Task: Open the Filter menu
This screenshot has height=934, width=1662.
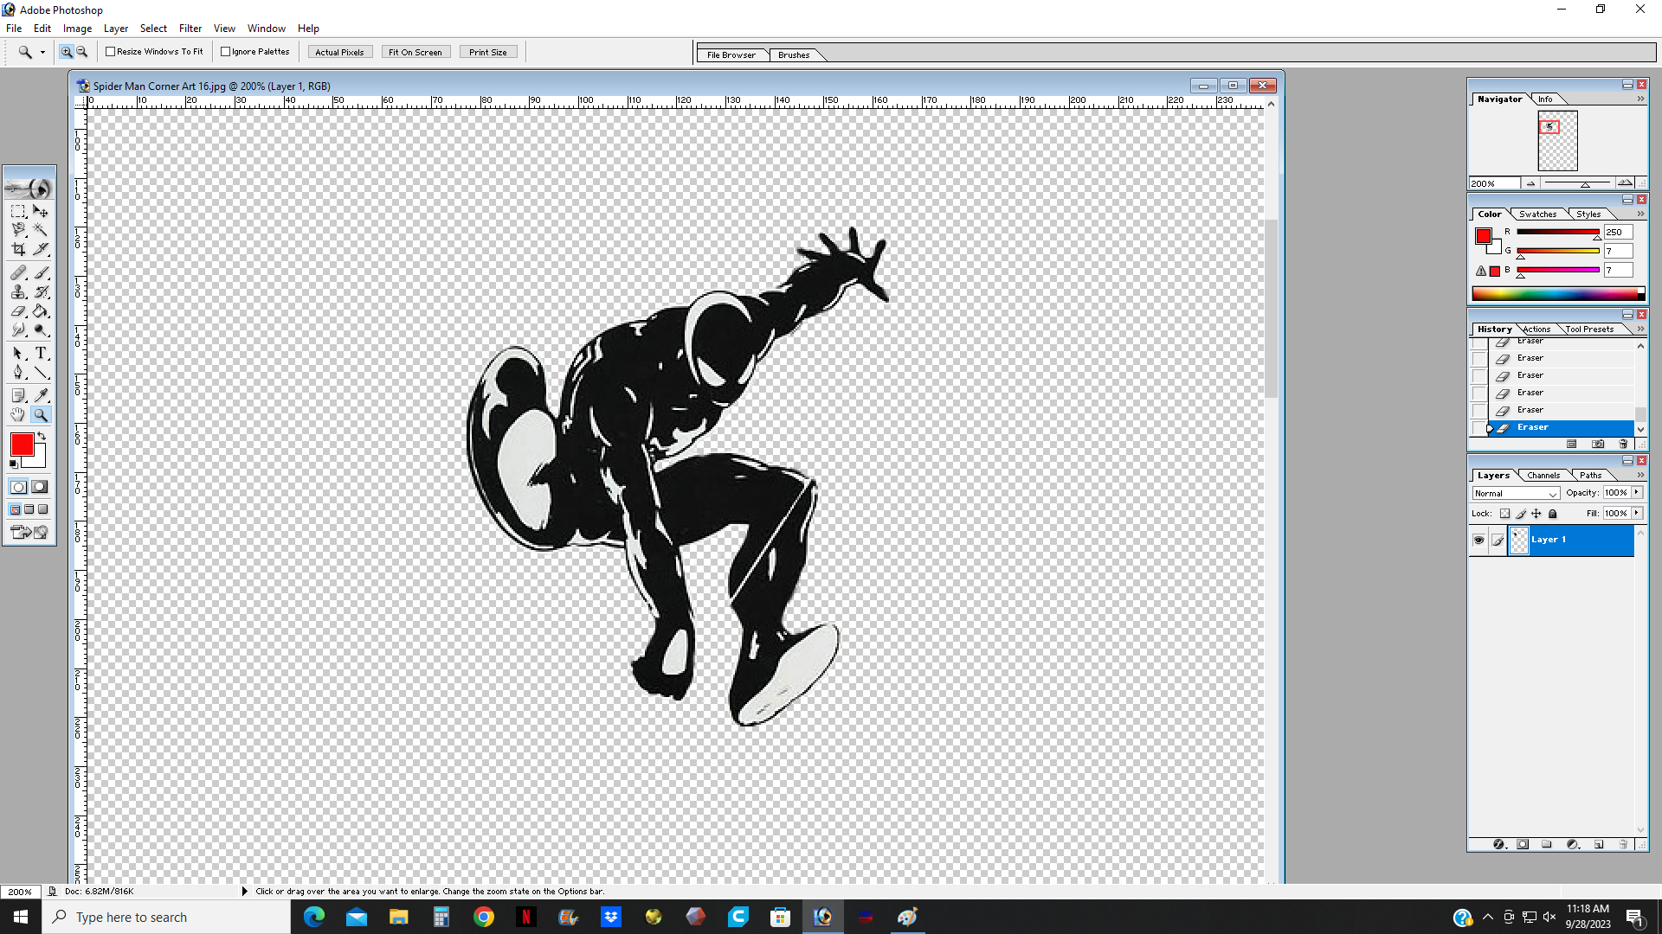Action: [190, 29]
